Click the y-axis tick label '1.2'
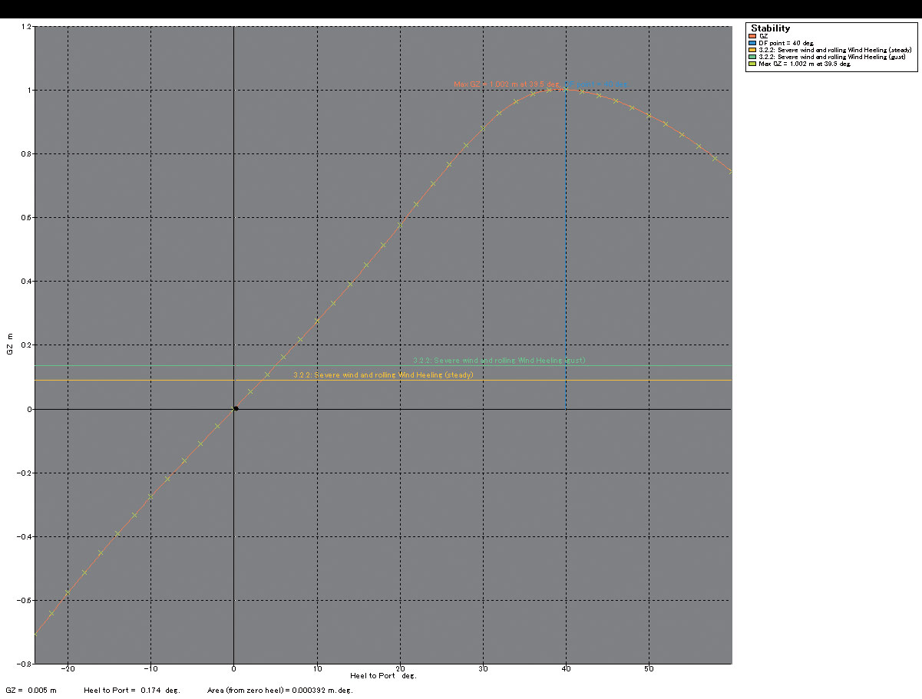 click(27, 27)
